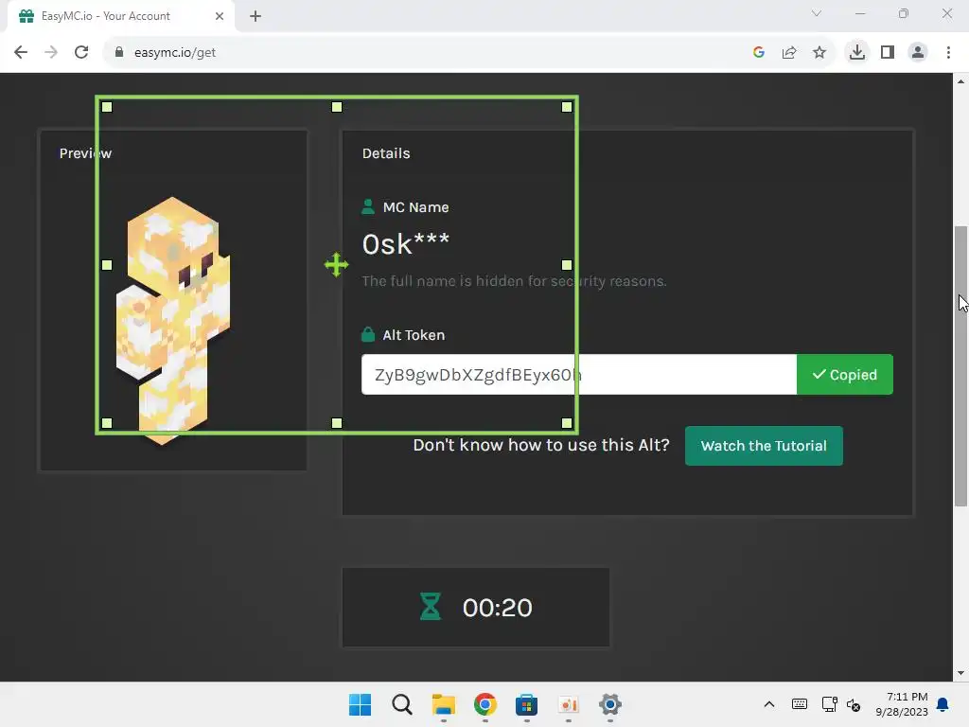Click the address bar URL easymc.io/get
This screenshot has height=727, width=969.
coord(175,53)
